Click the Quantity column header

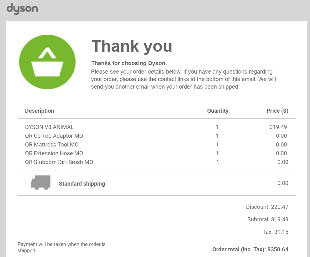(x=218, y=111)
